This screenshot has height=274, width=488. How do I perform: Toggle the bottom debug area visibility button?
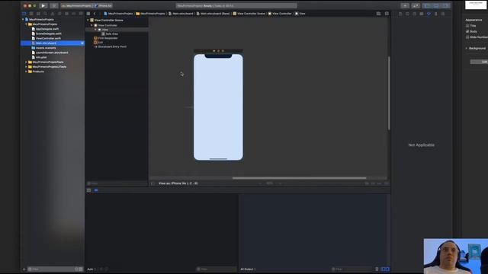436,5
